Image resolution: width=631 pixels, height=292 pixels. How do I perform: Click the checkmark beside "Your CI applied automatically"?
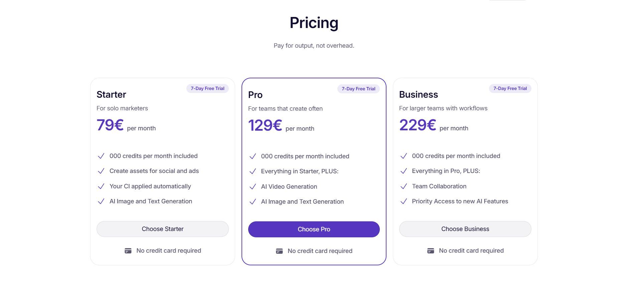pos(101,186)
